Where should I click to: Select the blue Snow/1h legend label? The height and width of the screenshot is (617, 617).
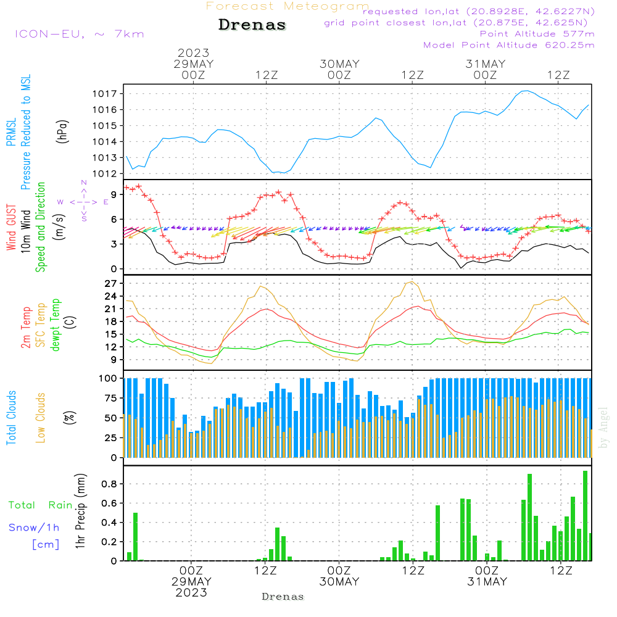tap(35, 528)
